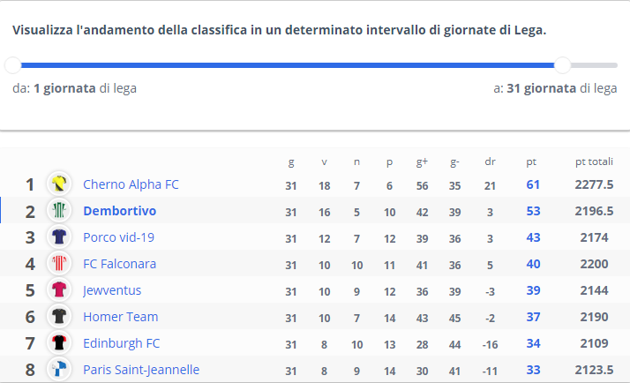
Task: Open the Cherno Alpha FC team link
Action: [x=131, y=184]
